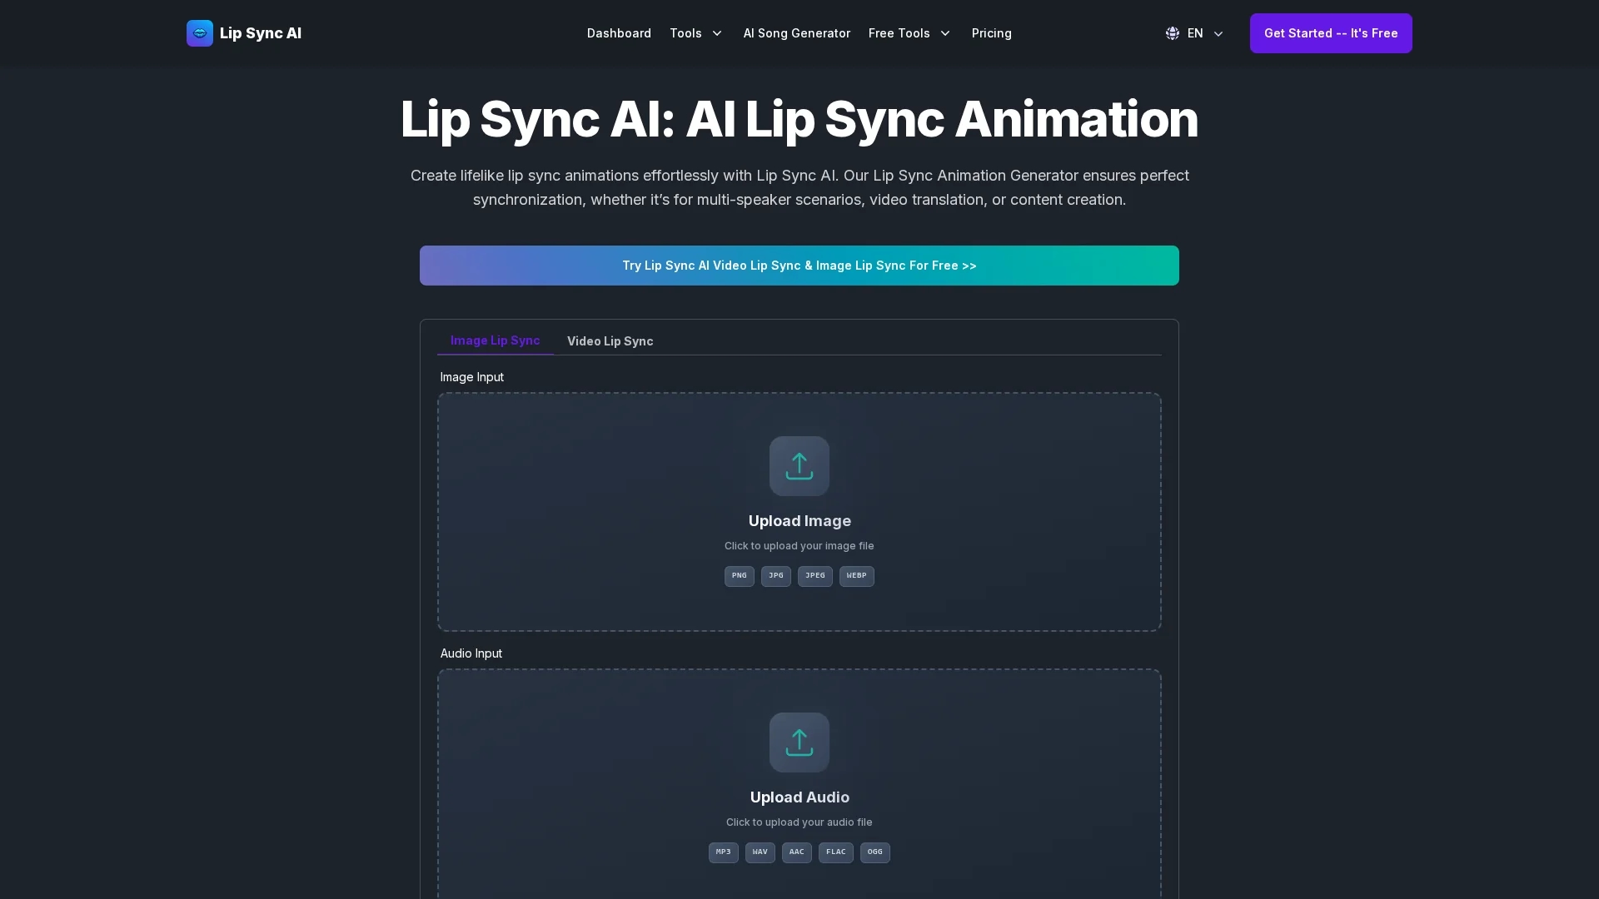Viewport: 1599px width, 899px height.
Task: Click the WEBP format badge
Action: [857, 576]
